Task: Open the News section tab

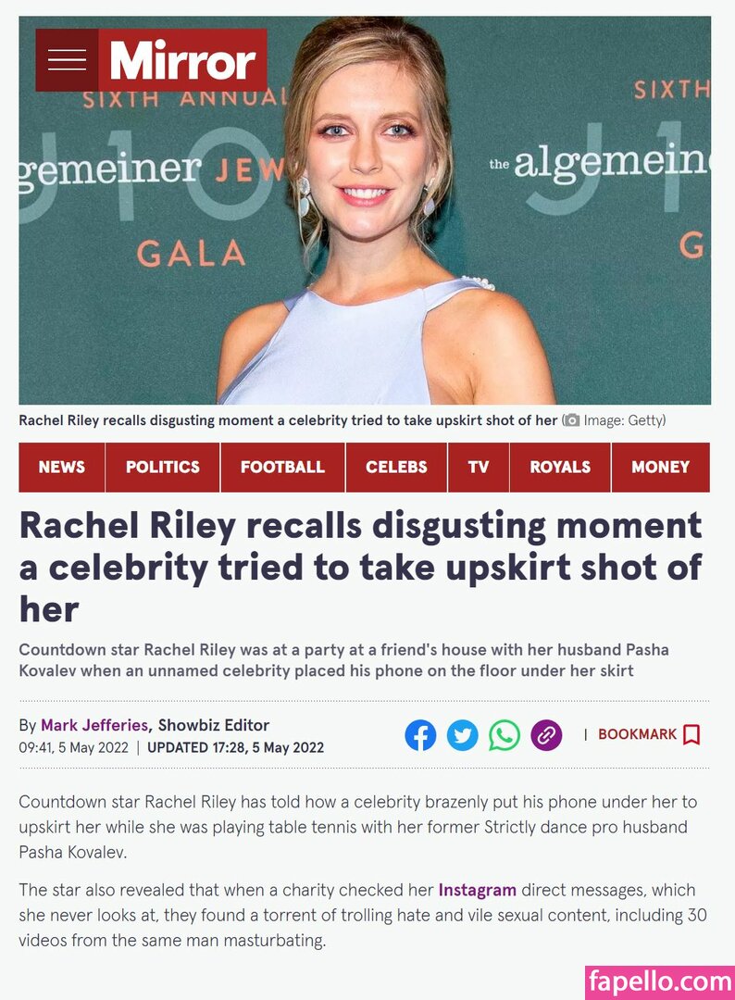Action: click(62, 467)
